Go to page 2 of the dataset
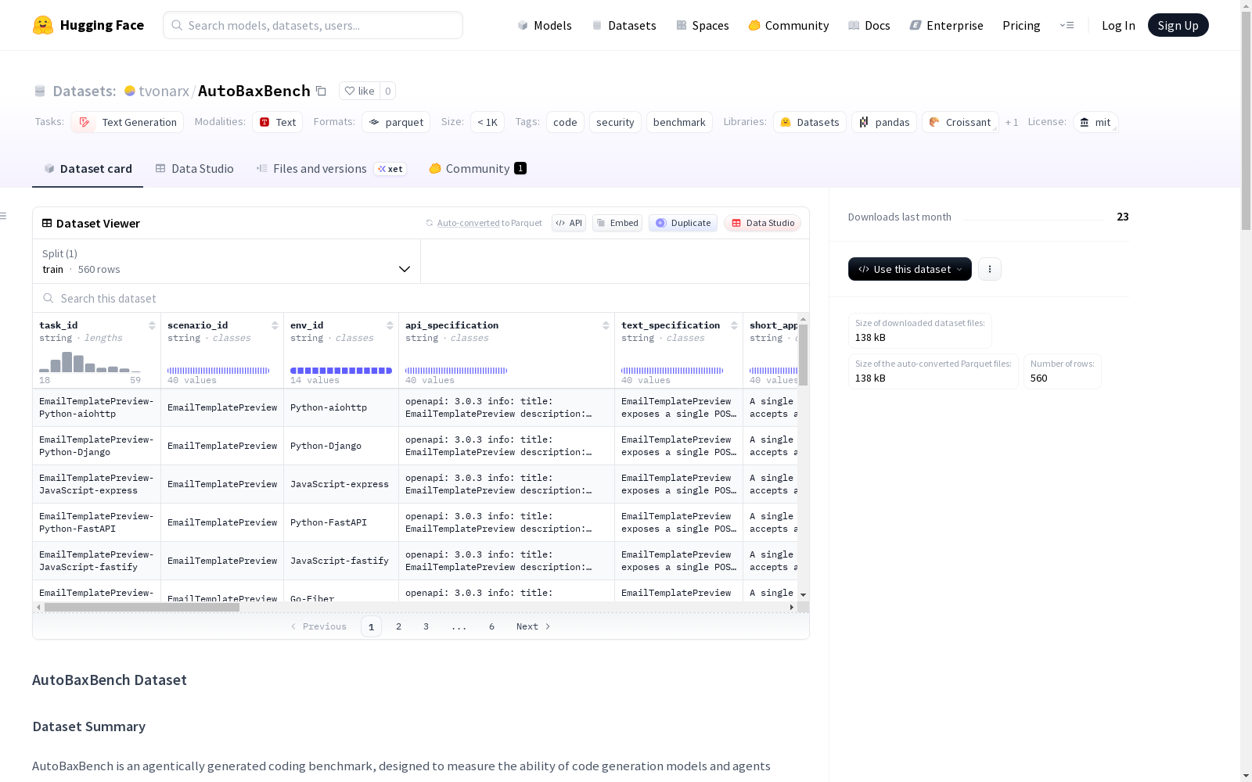Viewport: 1252px width, 782px height. 399,626
